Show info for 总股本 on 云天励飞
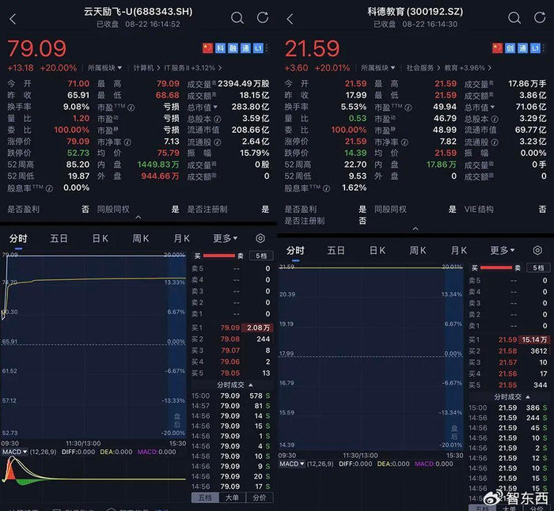Image resolution: width=554 pixels, height=511 pixels. (218, 119)
